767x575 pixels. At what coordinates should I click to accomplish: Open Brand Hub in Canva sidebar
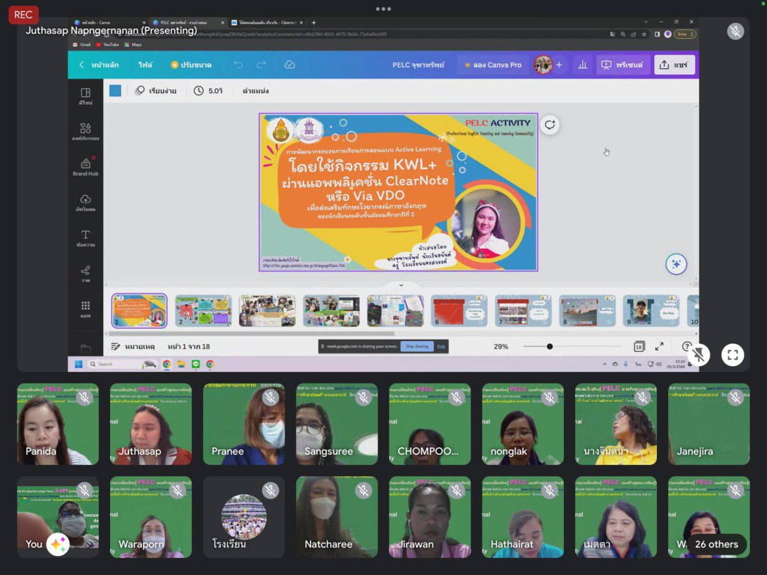coord(85,167)
